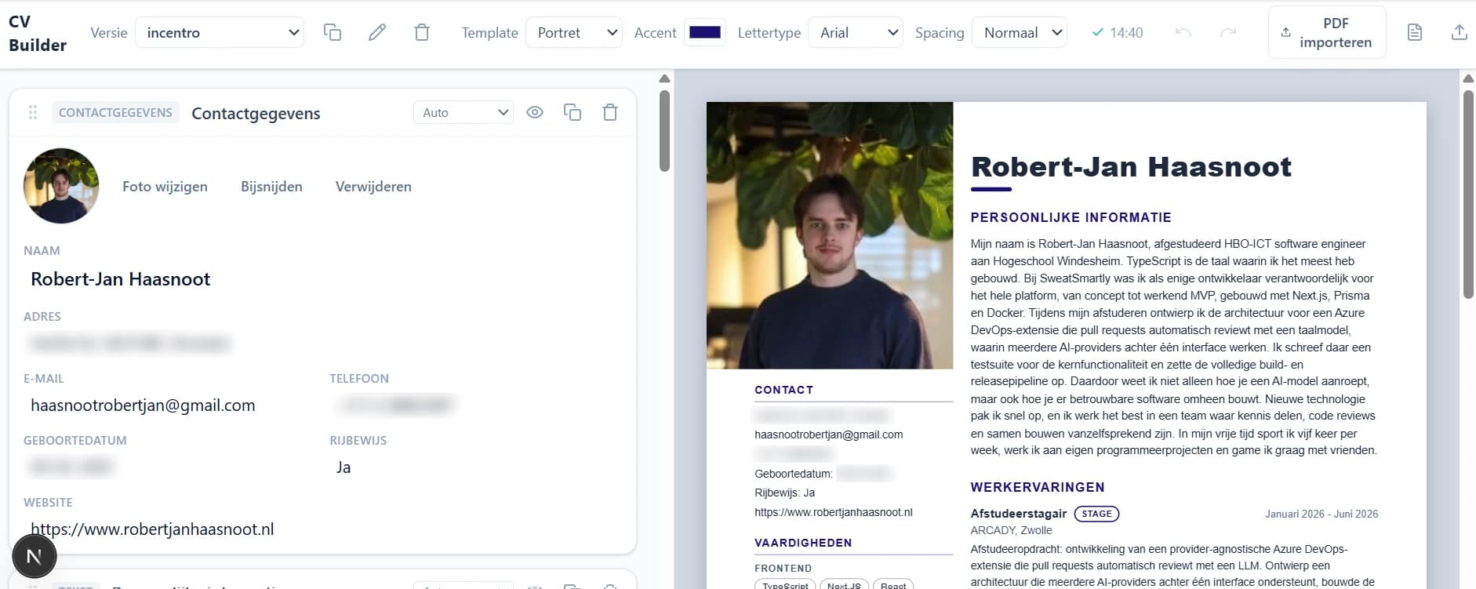Click the Geboortedatum input field

coord(169,467)
